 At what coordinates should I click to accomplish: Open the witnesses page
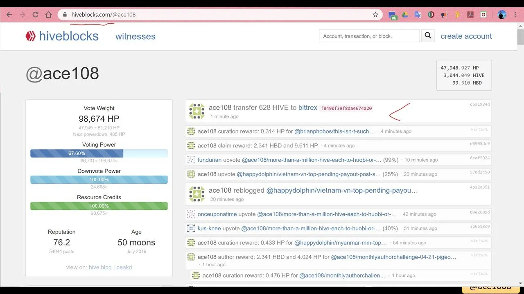click(136, 36)
